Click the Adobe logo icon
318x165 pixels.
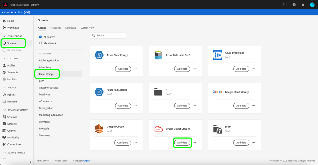(x=5, y=5)
